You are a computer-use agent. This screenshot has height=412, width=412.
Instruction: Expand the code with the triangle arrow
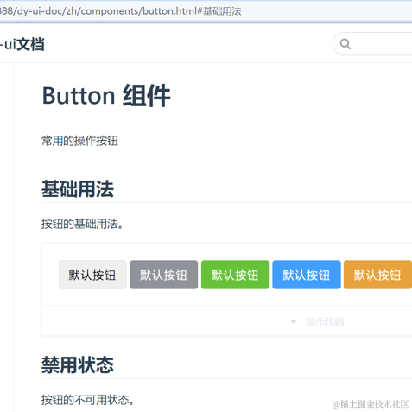pos(293,321)
